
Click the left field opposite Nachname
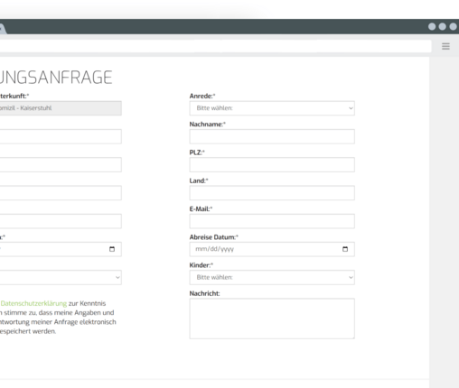[x=61, y=136]
